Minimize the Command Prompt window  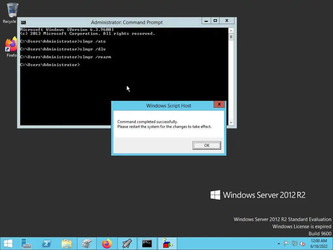pyautogui.click(x=206, y=21)
